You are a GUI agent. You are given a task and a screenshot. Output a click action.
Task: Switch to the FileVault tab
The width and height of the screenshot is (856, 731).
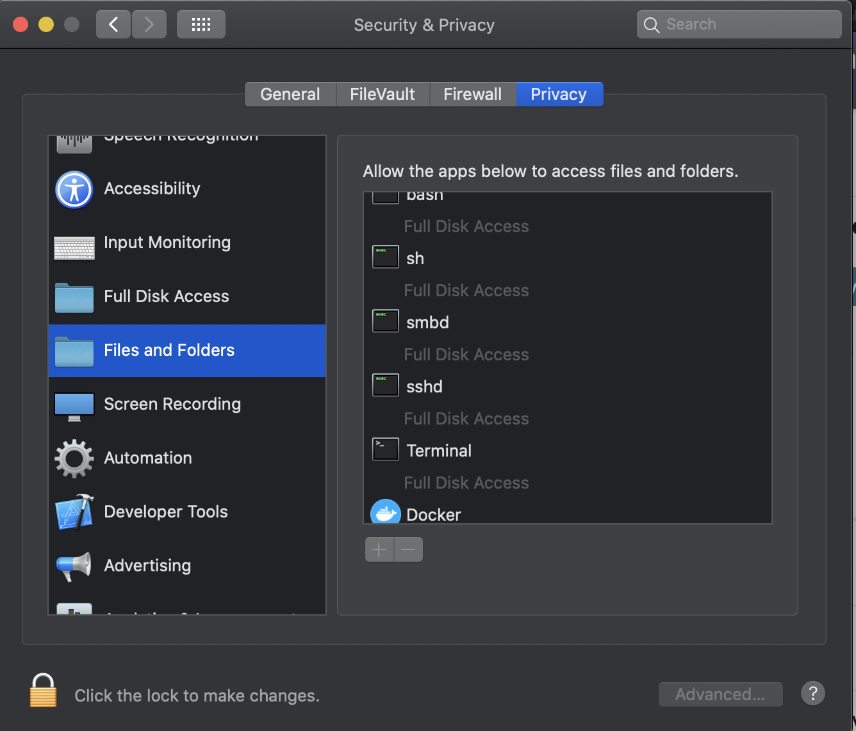(383, 94)
